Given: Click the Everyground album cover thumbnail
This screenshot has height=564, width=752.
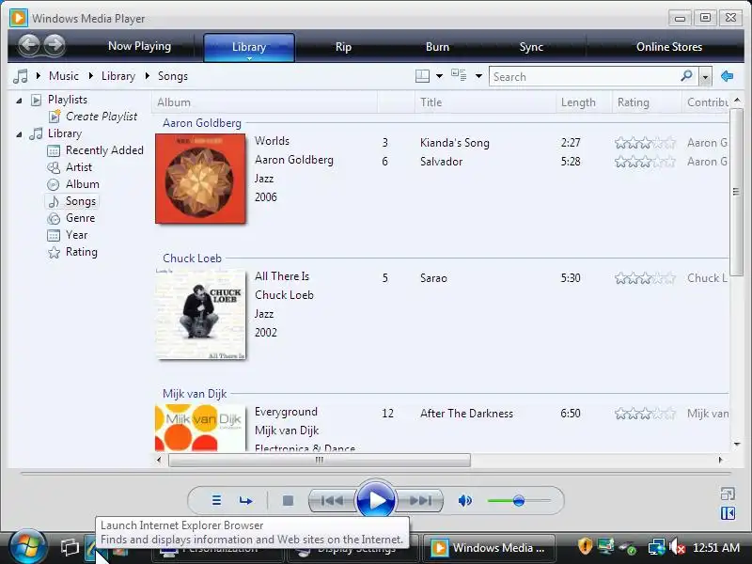Looking at the screenshot, I should click(x=200, y=428).
